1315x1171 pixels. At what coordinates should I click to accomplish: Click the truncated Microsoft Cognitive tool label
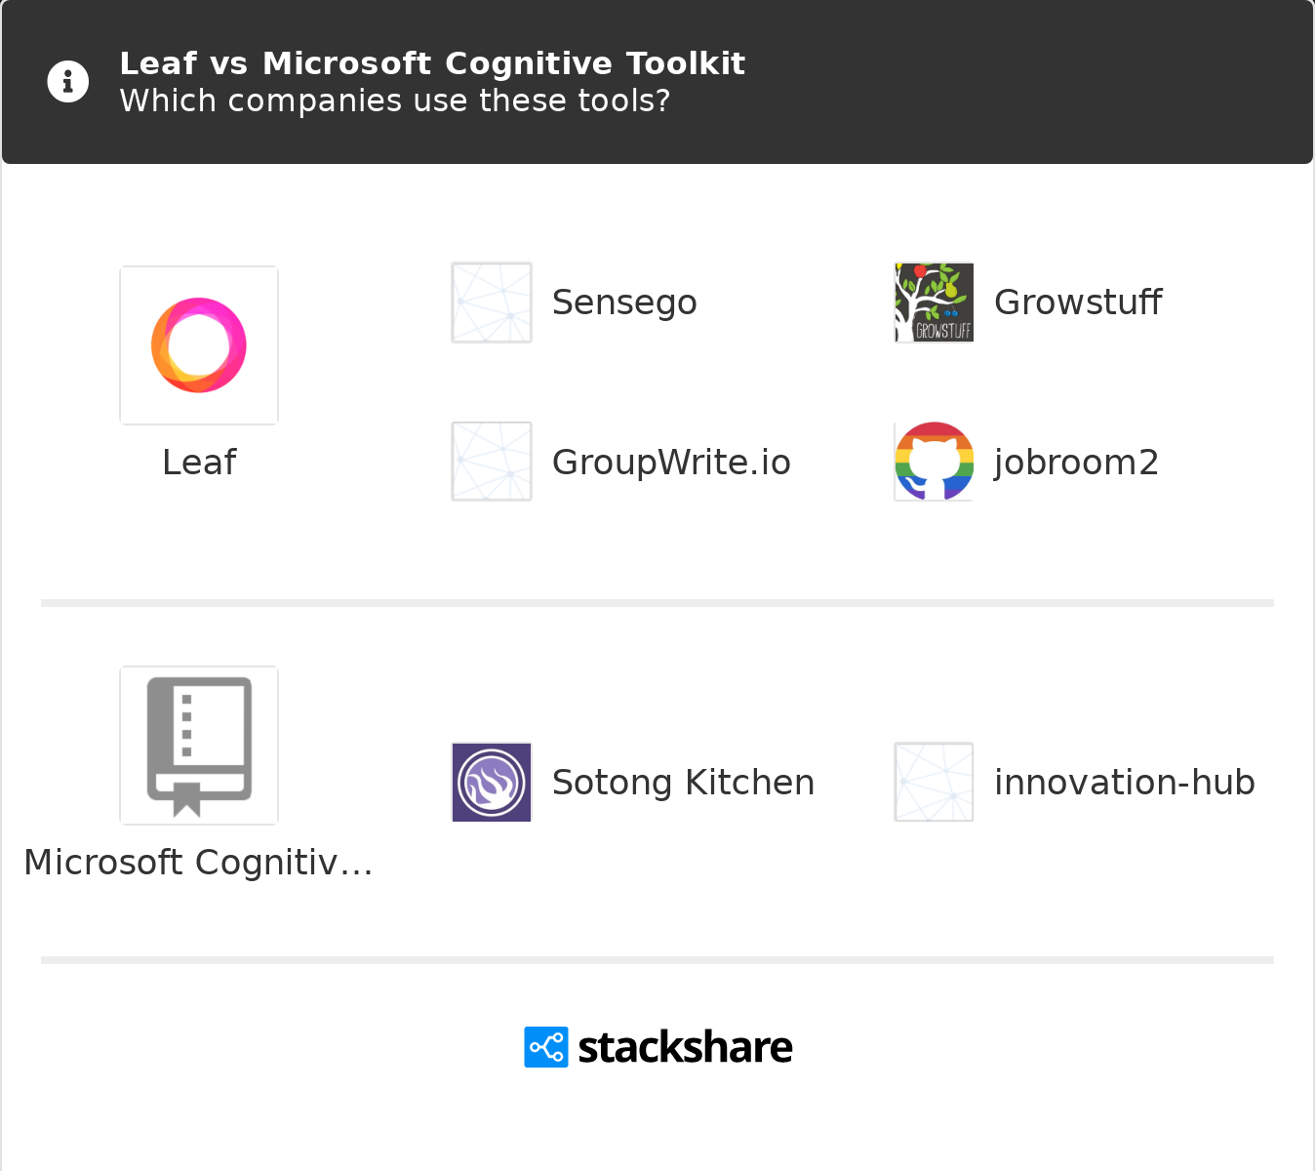pyautogui.click(x=199, y=863)
